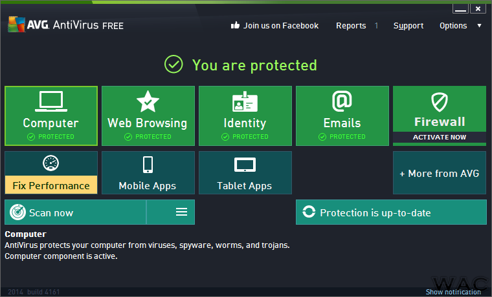
Task: Open the Tablet Apps tile
Action: coord(245,173)
